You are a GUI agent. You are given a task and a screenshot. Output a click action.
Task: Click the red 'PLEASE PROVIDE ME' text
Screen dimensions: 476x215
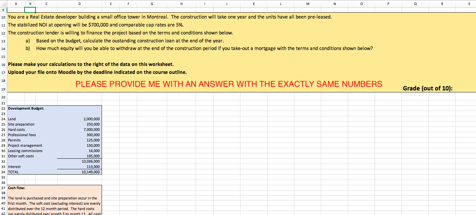(x=229, y=84)
